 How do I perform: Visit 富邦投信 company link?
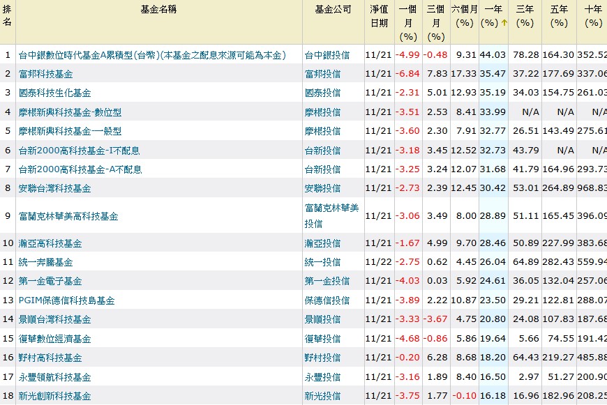322,74
